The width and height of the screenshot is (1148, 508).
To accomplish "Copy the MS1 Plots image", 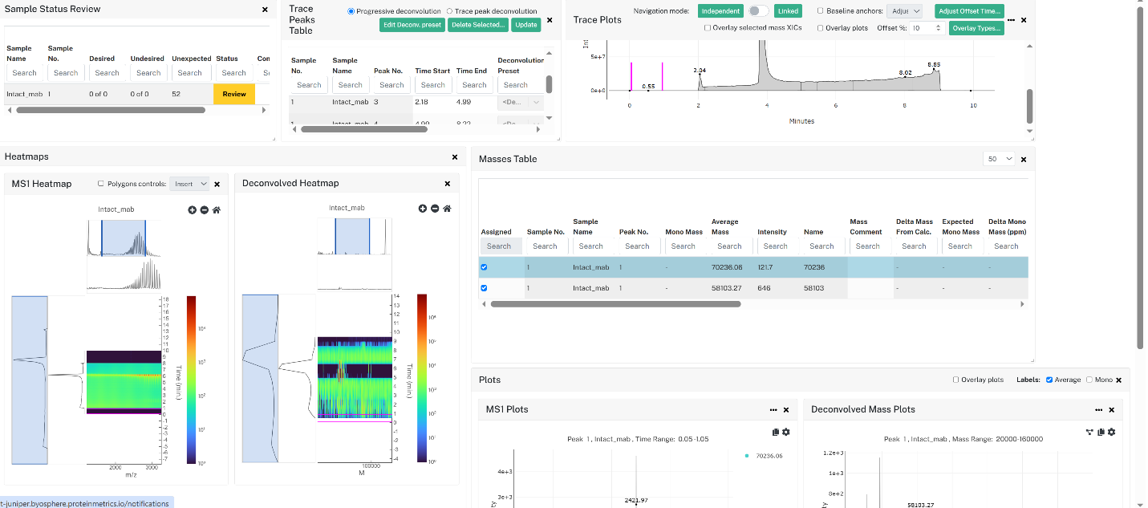I will [x=776, y=432].
